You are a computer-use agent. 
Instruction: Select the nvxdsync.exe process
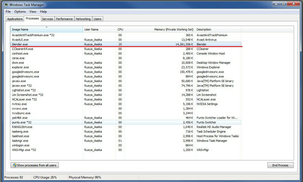[x=126, y=113]
